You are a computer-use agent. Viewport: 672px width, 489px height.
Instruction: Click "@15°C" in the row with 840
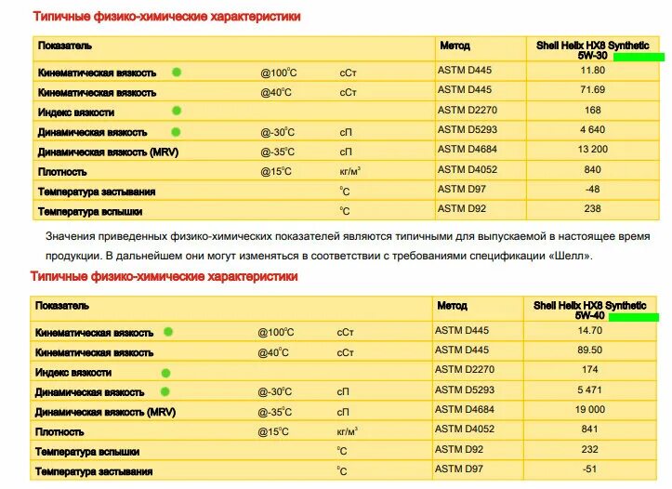(x=275, y=172)
